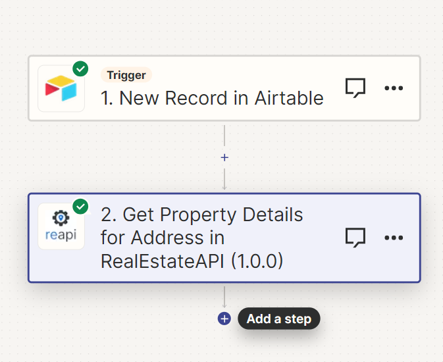Click the Airtable app logo icon
Image resolution: width=443 pixels, height=362 pixels.
click(61, 88)
